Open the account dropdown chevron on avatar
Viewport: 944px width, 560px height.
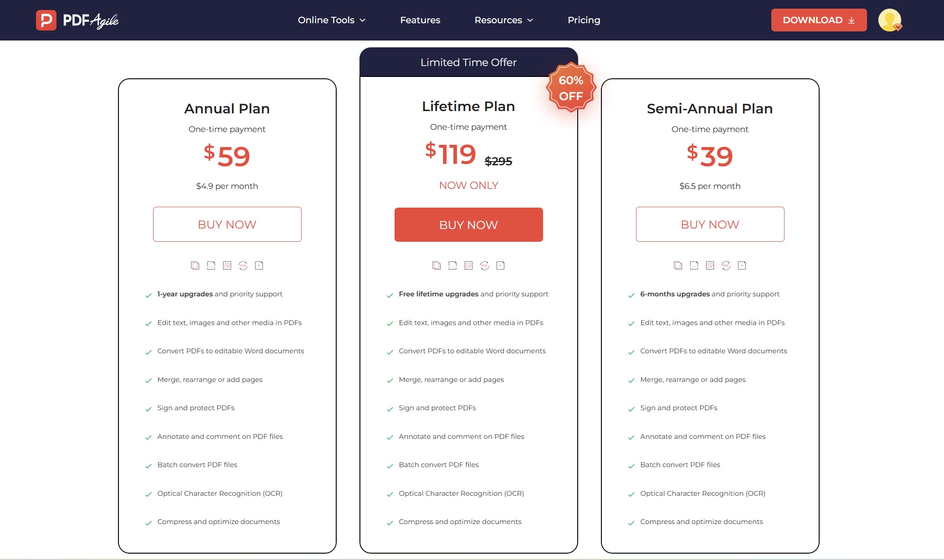(x=897, y=27)
